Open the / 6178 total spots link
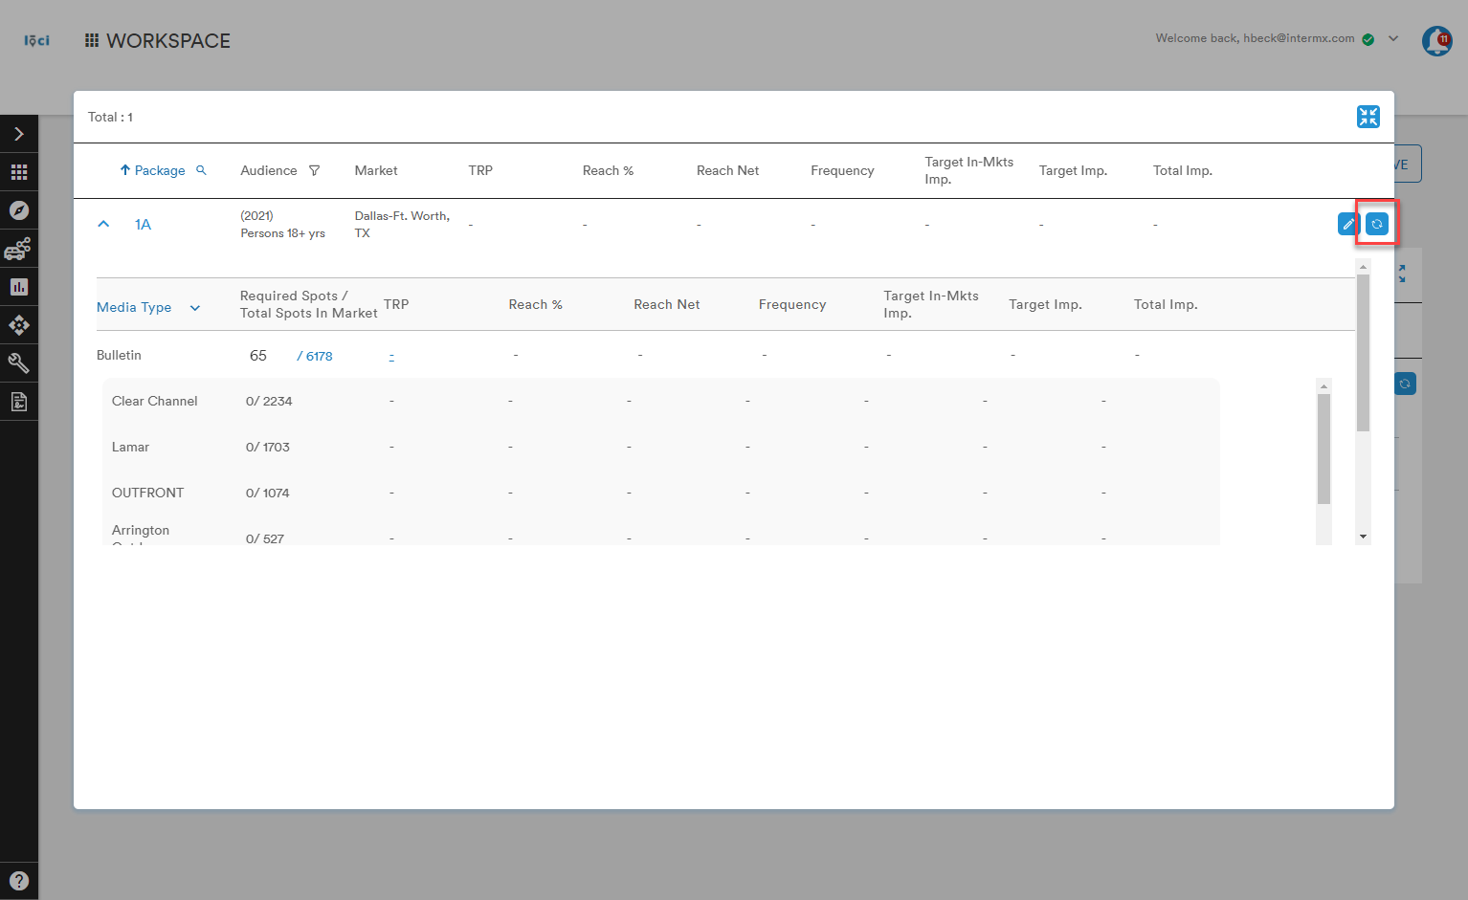 click(315, 356)
